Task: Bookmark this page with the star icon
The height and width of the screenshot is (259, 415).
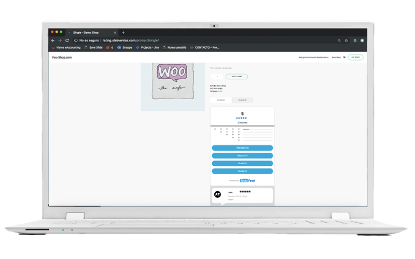Action: click(346, 40)
